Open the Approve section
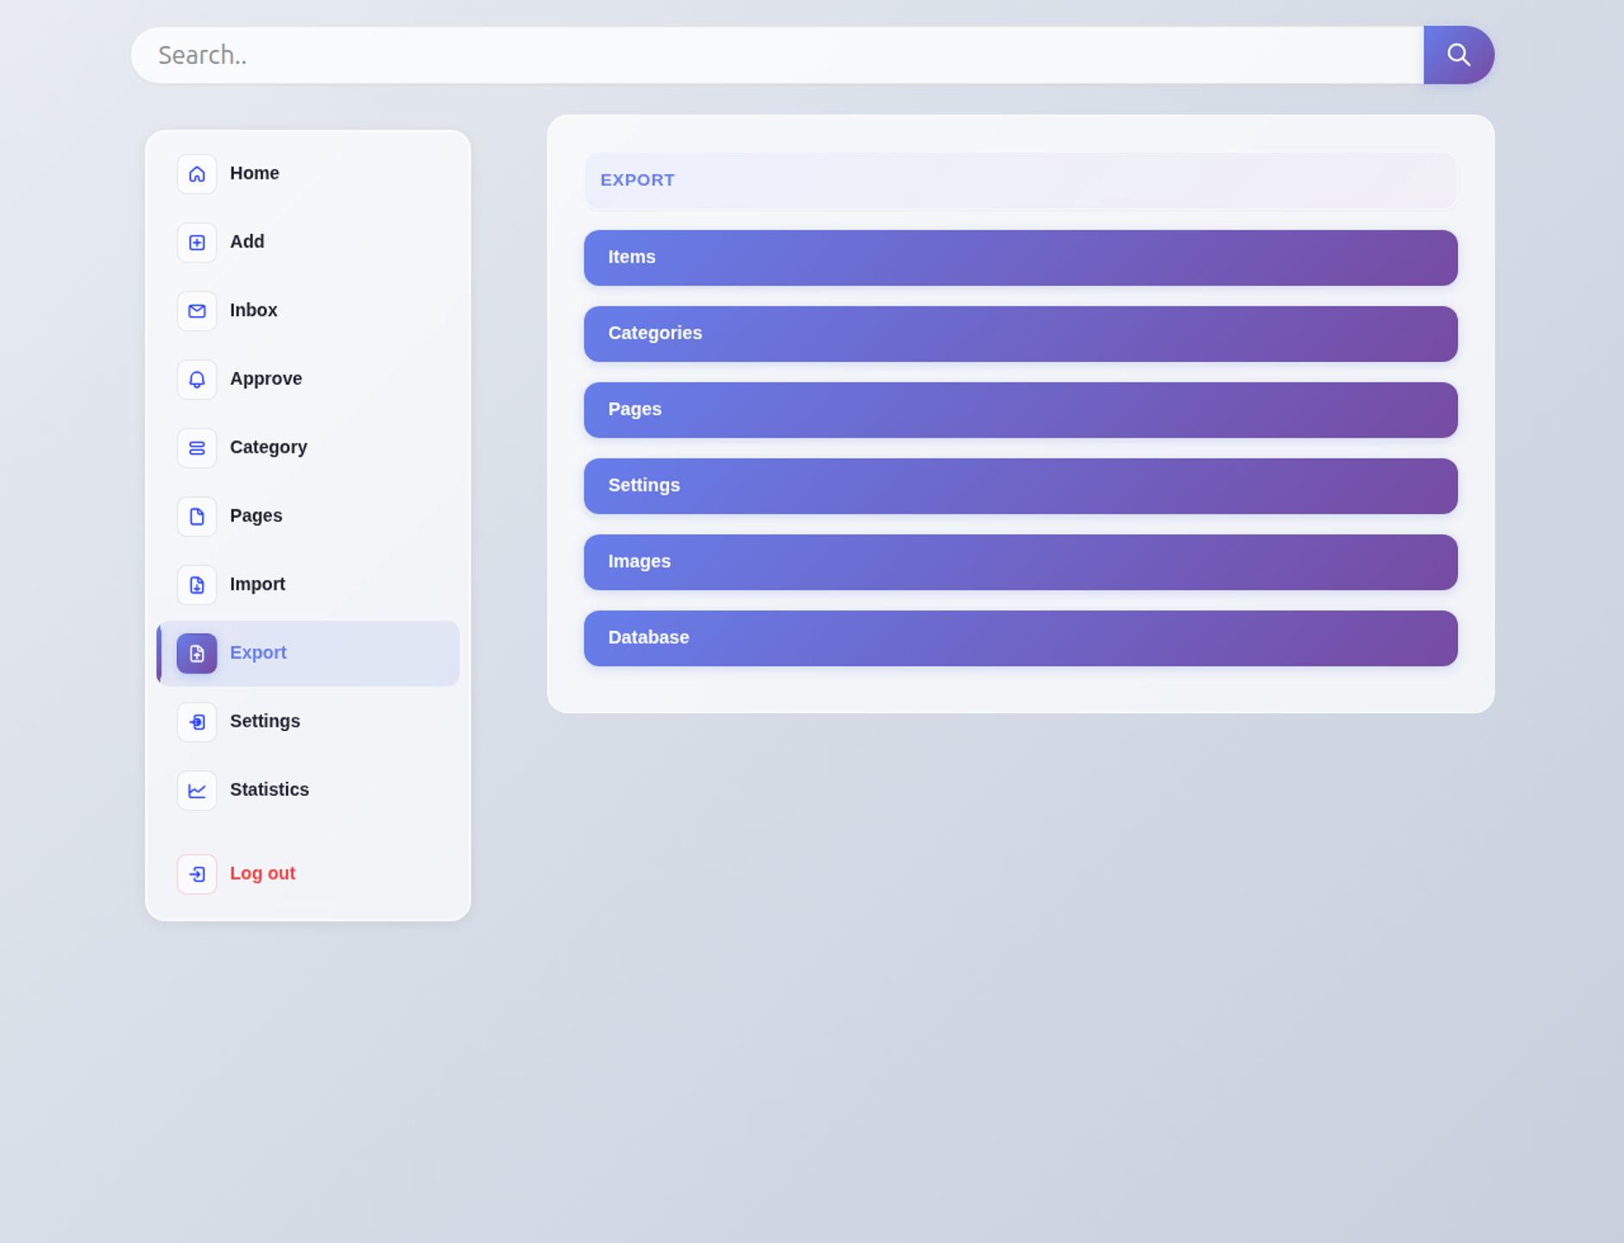 coord(266,379)
